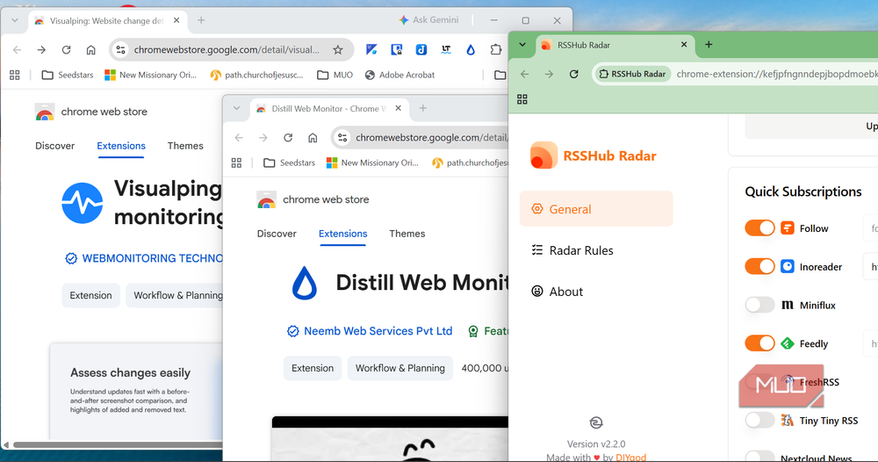Open tab search in the Distill window
The image size is (878, 462).
tap(236, 108)
